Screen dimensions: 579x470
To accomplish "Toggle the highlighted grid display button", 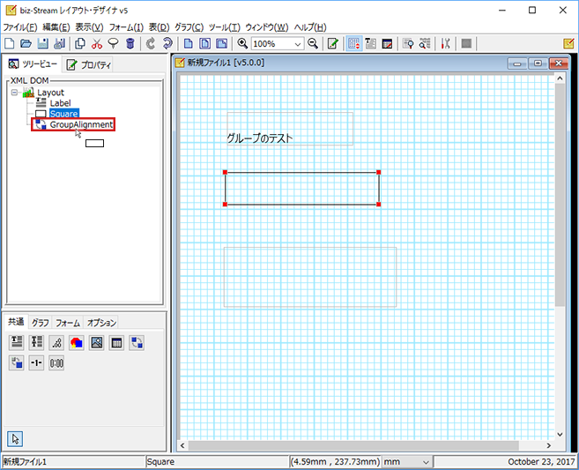I will coord(354,43).
